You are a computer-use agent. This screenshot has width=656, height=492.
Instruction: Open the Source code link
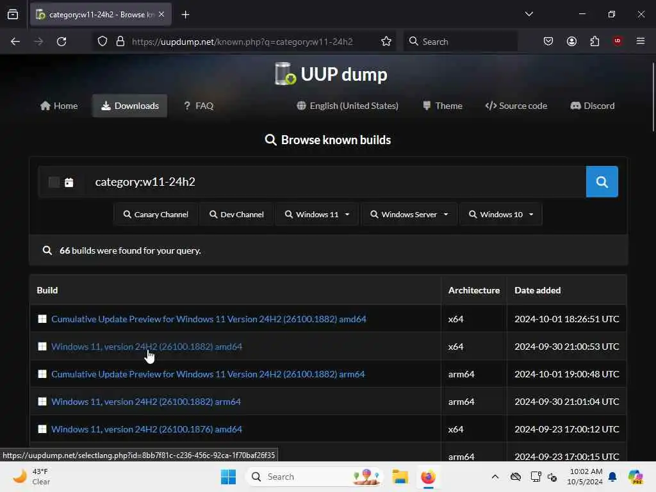pos(516,106)
